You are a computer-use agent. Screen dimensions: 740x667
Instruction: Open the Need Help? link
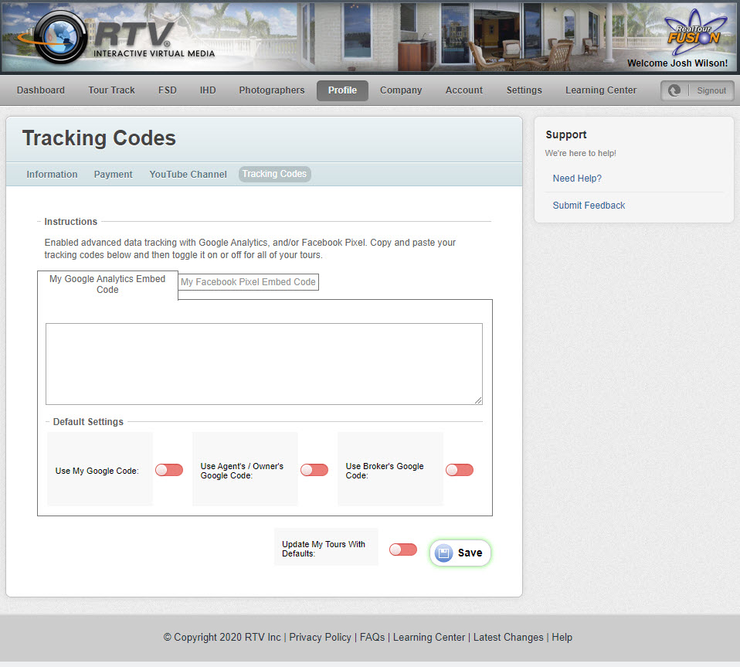click(577, 179)
